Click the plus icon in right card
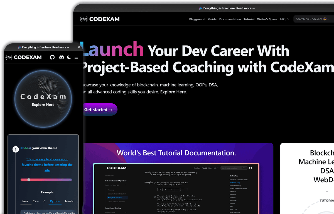 (327, 191)
